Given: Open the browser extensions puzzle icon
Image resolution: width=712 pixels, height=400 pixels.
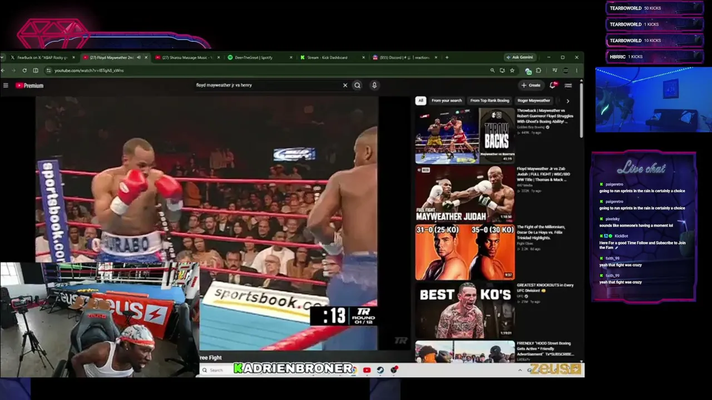Looking at the screenshot, I should 538,71.
